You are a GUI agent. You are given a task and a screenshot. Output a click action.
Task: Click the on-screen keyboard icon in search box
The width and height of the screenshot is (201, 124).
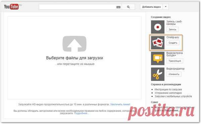pyautogui.click(x=119, y=7)
